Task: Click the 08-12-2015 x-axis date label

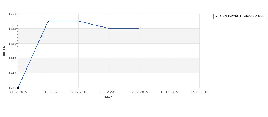Action: tap(18, 92)
